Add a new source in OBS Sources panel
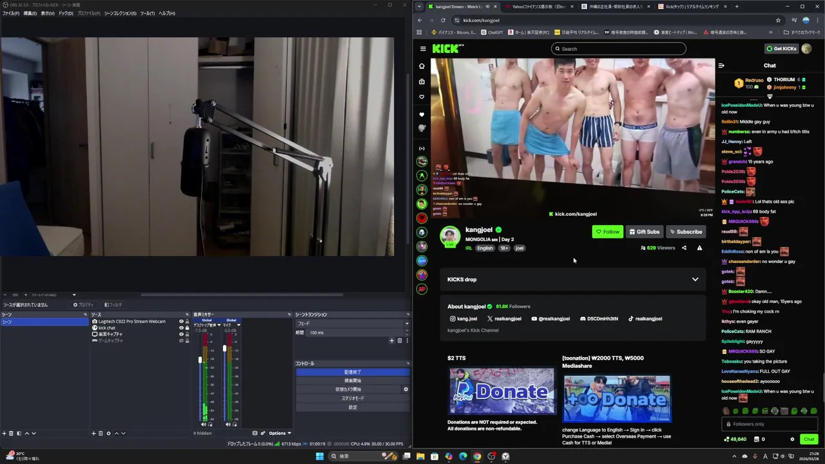This screenshot has width=825, height=464. pyautogui.click(x=93, y=433)
